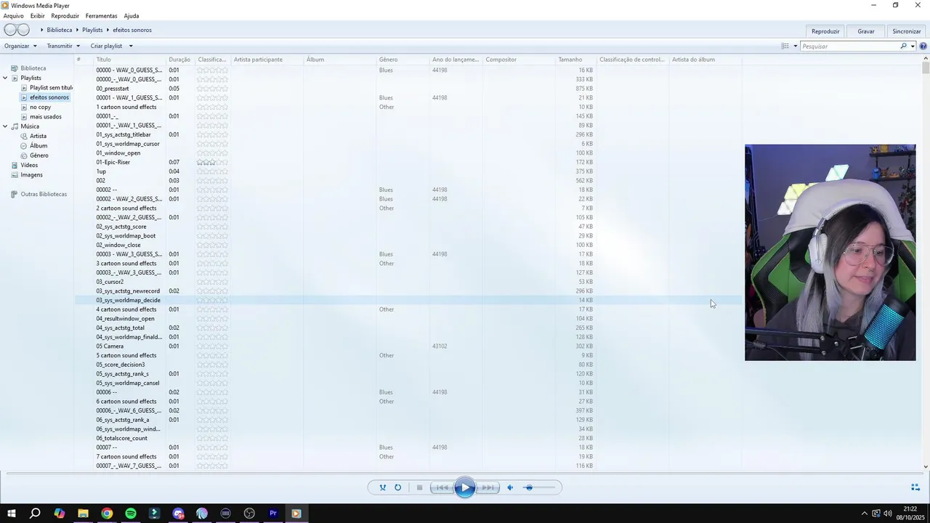930x523 pixels.
Task: Click the seek bar above playback controls
Action: coord(465,474)
